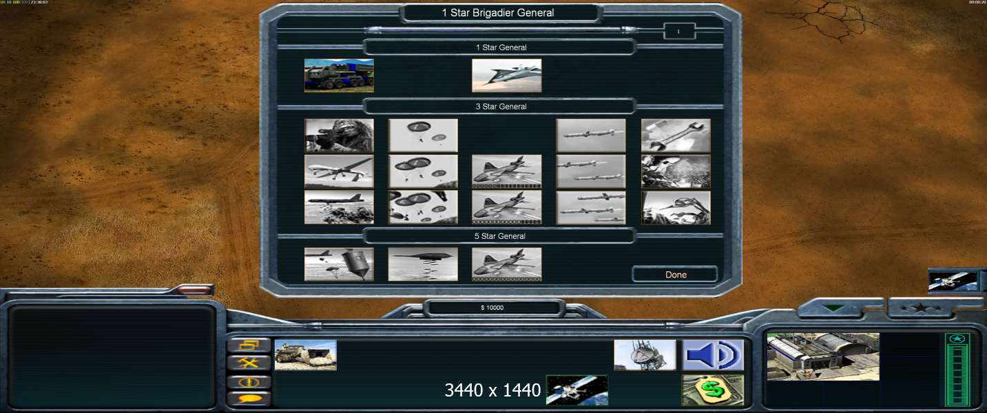Click the $ 10000 money display
Viewport: 987px width, 413px height.
pos(492,308)
